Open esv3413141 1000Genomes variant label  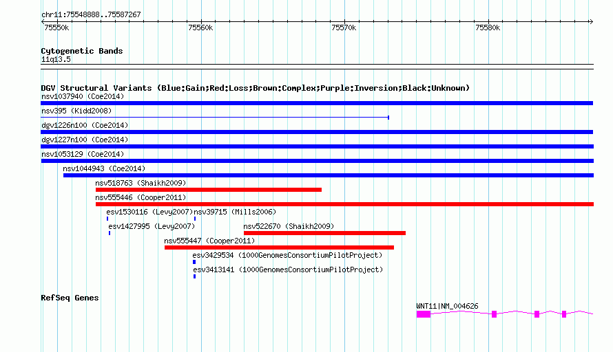[x=288, y=269]
